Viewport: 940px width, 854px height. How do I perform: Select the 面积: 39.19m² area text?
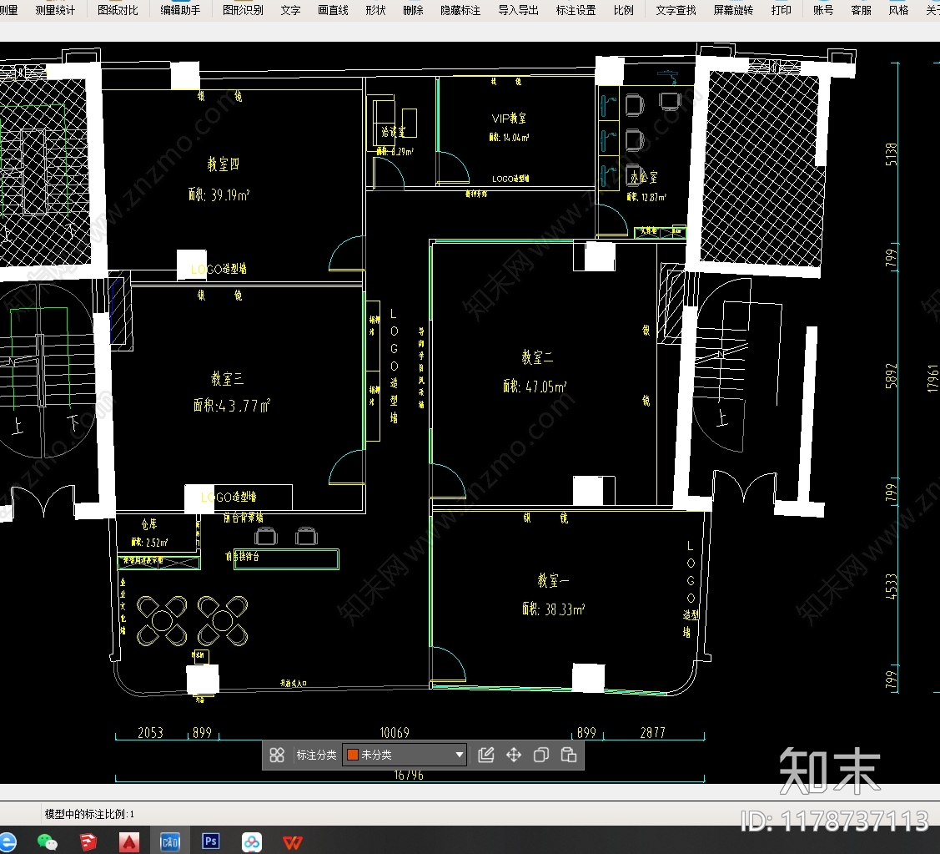(219, 195)
